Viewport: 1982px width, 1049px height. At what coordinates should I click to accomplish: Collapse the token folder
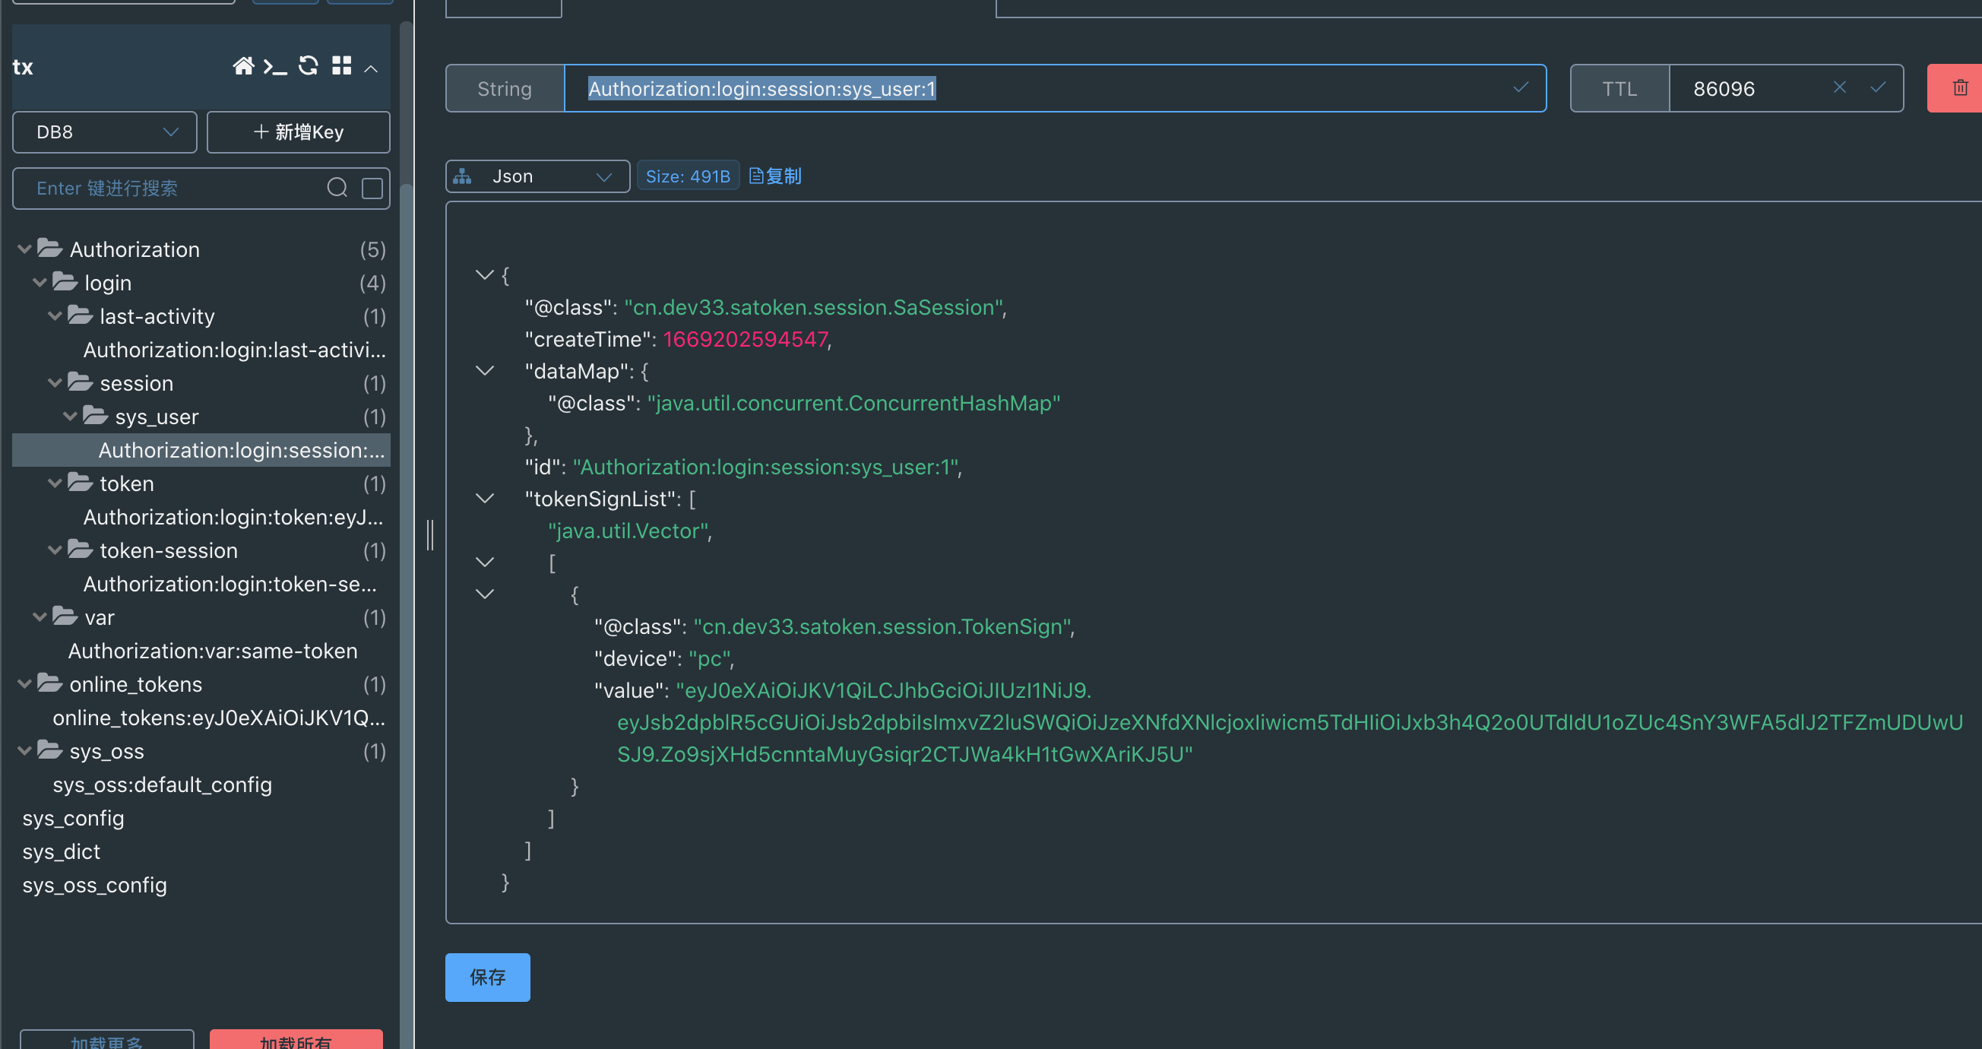click(55, 484)
